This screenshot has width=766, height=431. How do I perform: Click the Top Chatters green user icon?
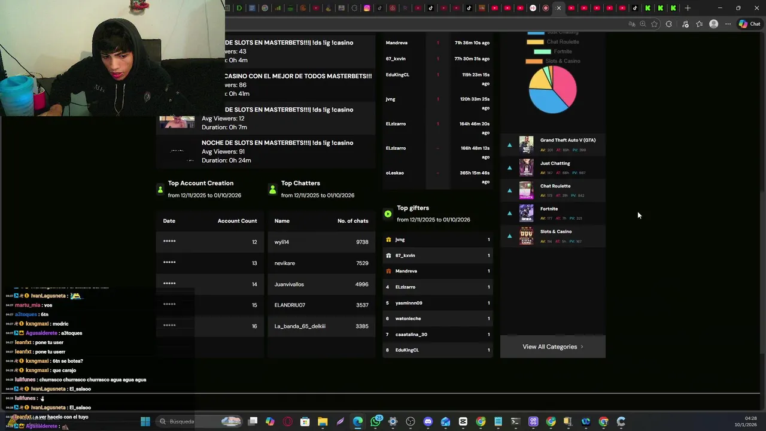pos(273,190)
